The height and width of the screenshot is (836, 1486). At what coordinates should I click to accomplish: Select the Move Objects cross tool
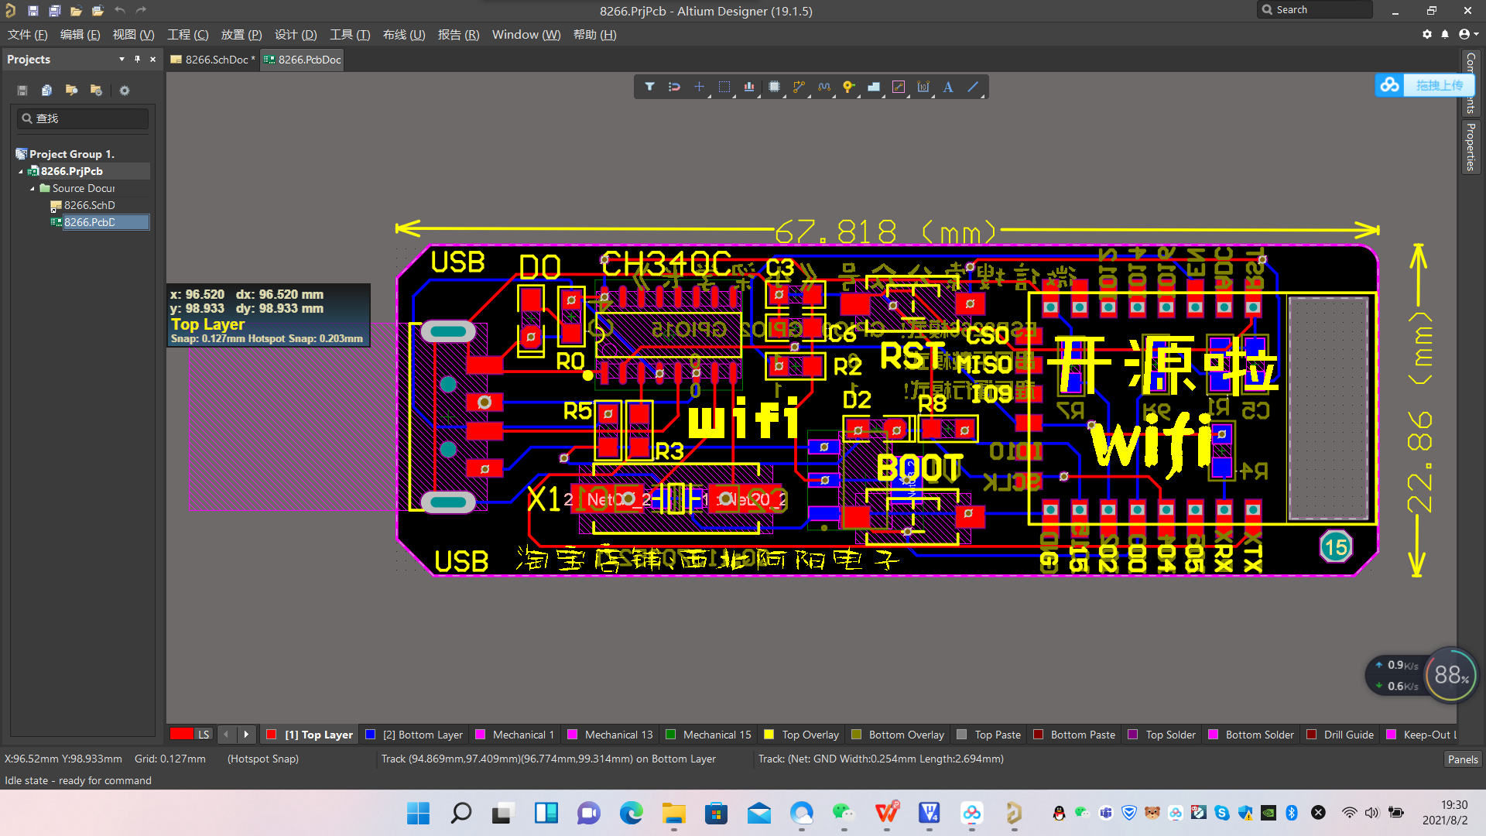pyautogui.click(x=699, y=87)
